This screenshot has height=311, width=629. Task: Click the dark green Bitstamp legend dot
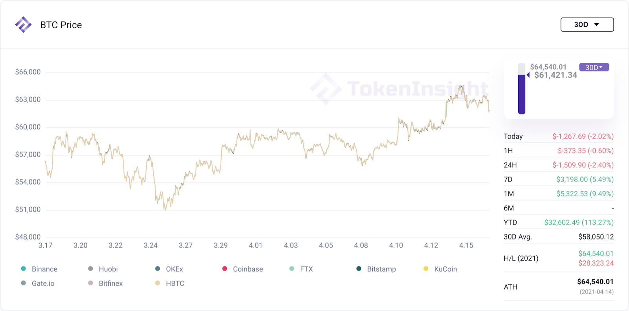coord(359,269)
